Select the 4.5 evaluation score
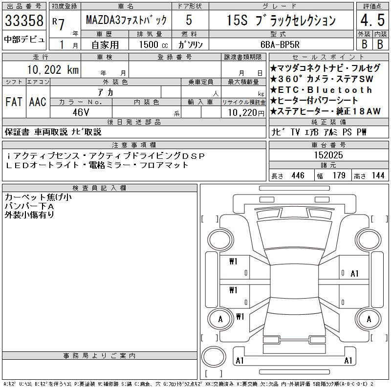 tap(372, 20)
